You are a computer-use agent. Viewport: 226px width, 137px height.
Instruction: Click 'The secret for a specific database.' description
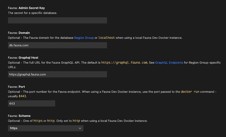(33, 13)
